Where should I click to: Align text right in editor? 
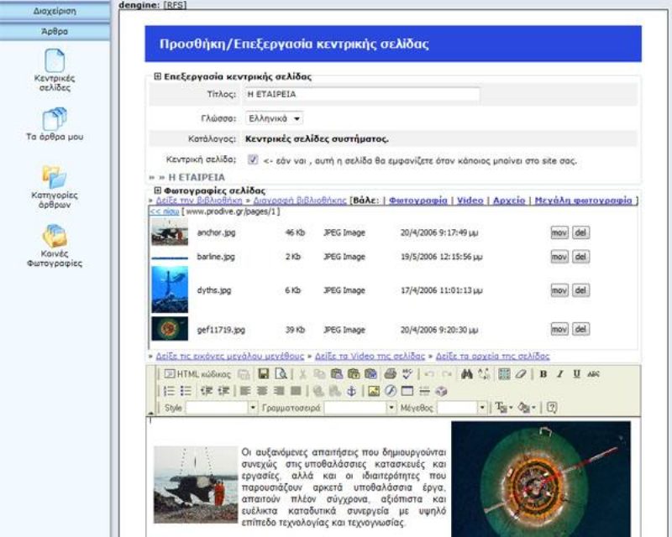point(279,390)
